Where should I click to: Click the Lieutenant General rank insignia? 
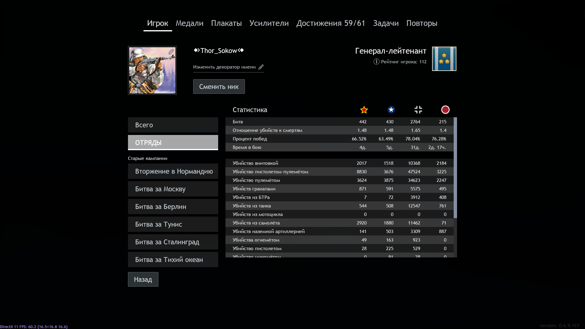pos(444,59)
